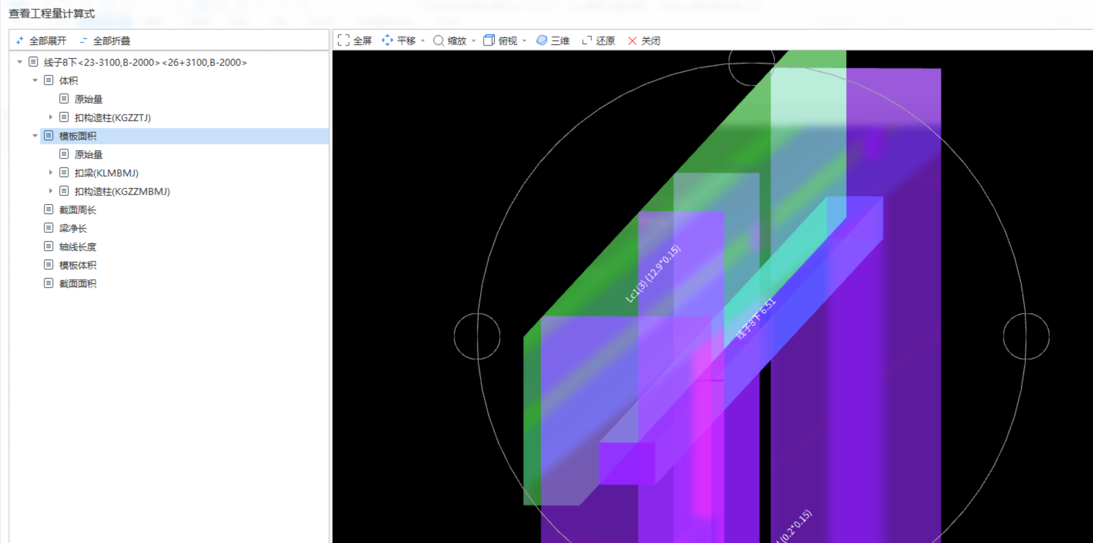Click the Collapse All minus icon
The height and width of the screenshot is (543, 1093).
point(83,41)
